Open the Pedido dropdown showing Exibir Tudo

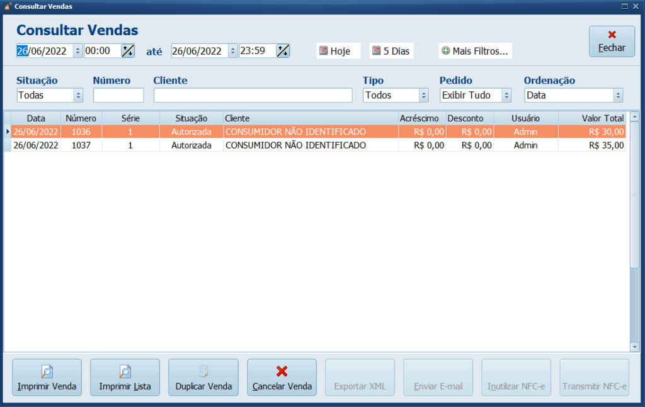506,96
